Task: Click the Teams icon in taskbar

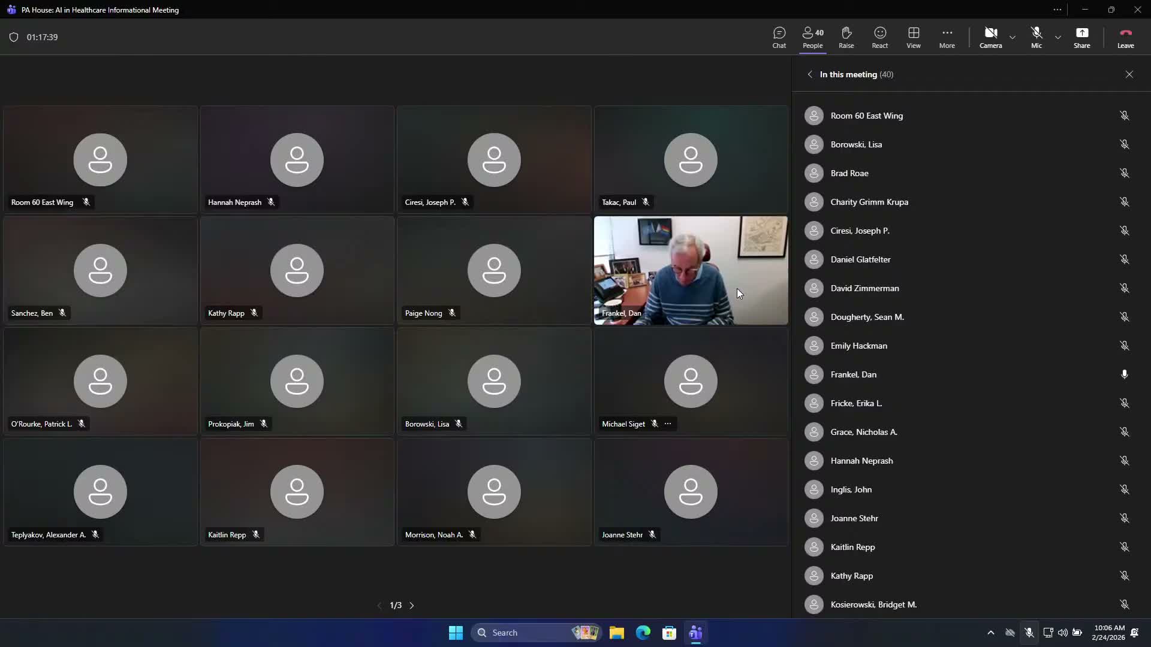Action: 695,633
